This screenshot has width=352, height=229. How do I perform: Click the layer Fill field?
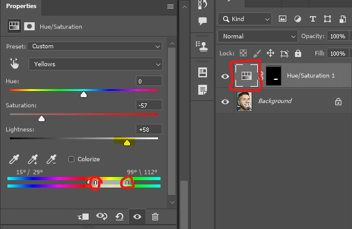[338, 53]
